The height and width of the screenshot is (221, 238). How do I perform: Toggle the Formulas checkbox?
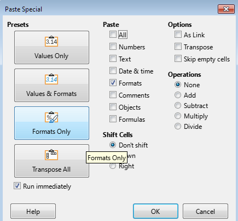(113, 119)
